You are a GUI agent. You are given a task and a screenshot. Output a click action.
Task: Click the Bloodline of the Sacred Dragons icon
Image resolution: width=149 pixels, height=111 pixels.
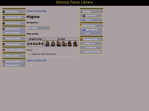(4, 29)
